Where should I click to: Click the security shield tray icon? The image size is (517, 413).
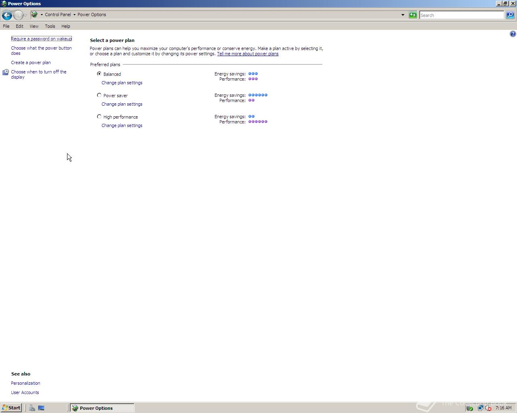pos(469,408)
